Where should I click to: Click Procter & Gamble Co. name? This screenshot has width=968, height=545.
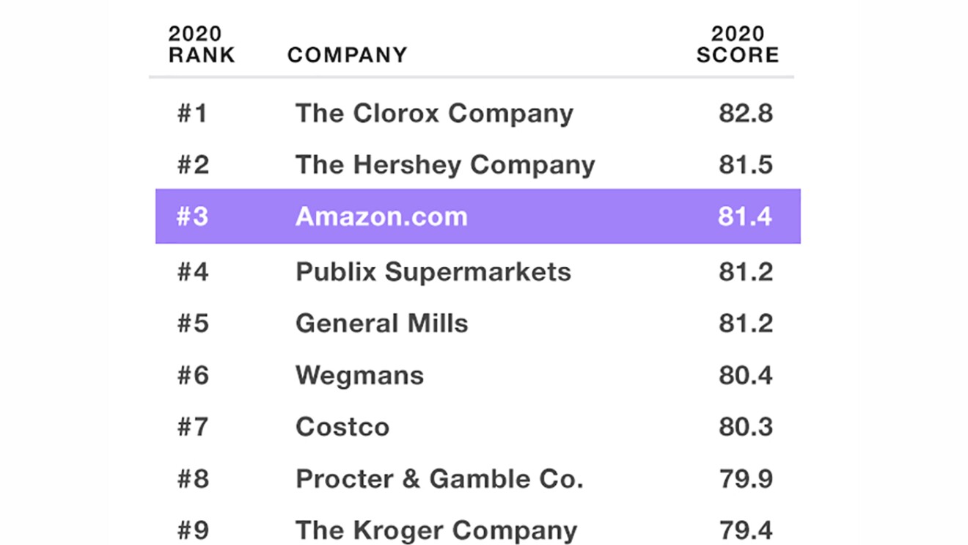439,479
